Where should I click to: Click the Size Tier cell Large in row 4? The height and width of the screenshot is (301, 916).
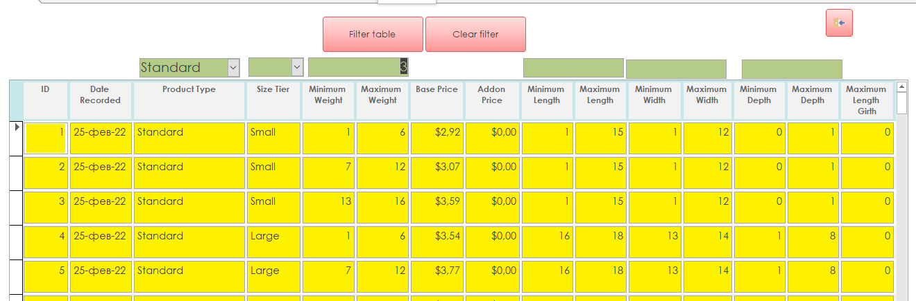[x=274, y=242]
